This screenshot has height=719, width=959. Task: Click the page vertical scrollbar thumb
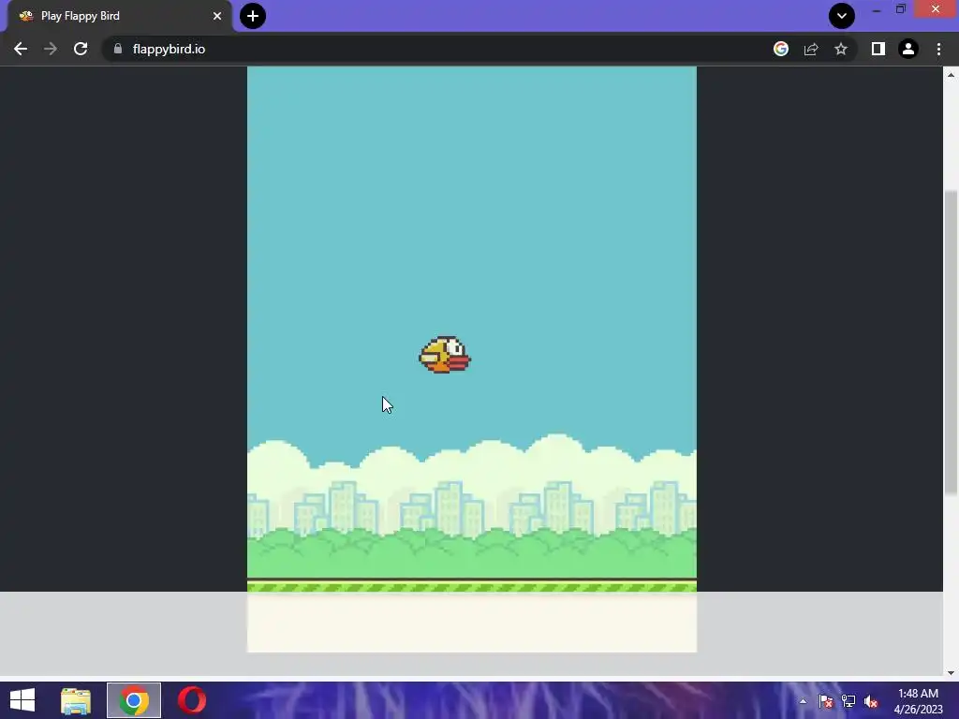point(951,343)
